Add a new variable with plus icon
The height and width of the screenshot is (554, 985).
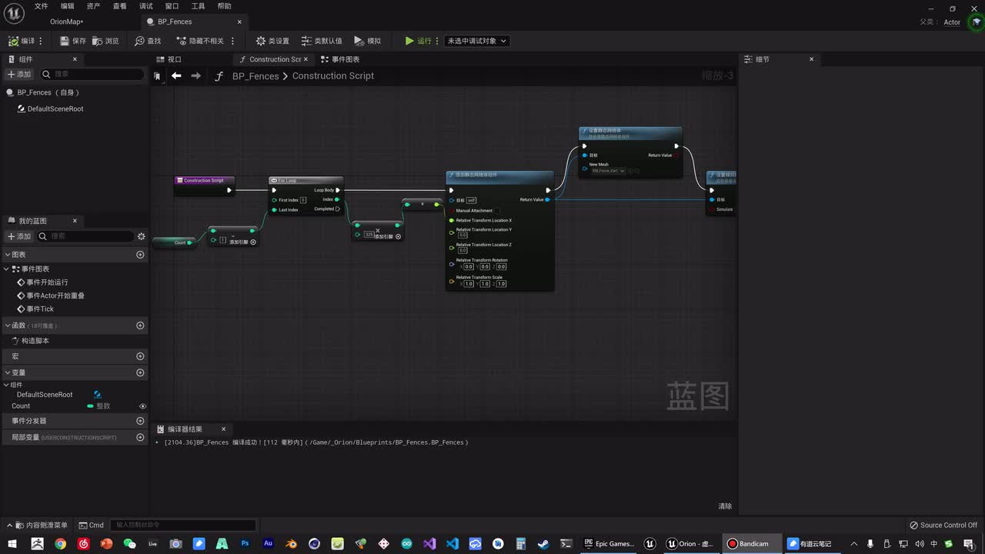140,372
